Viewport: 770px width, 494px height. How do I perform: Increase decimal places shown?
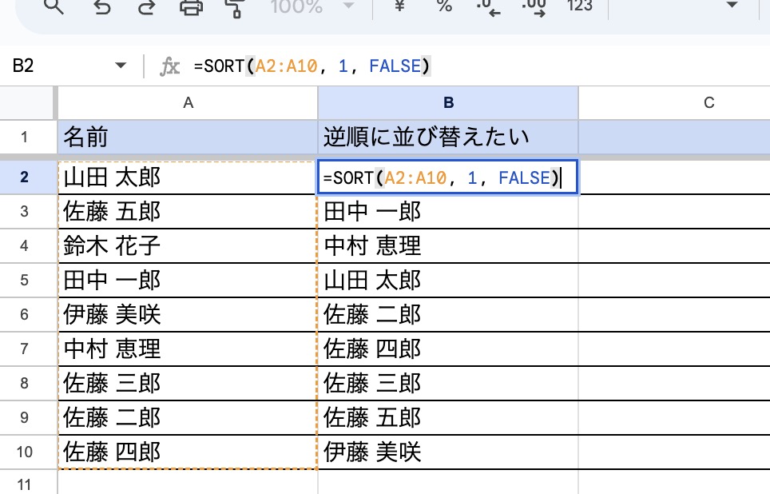click(534, 7)
